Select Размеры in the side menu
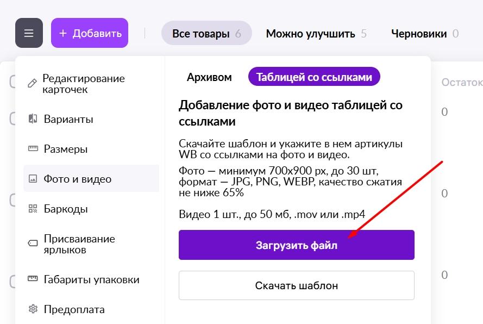483x324 pixels. 66,149
